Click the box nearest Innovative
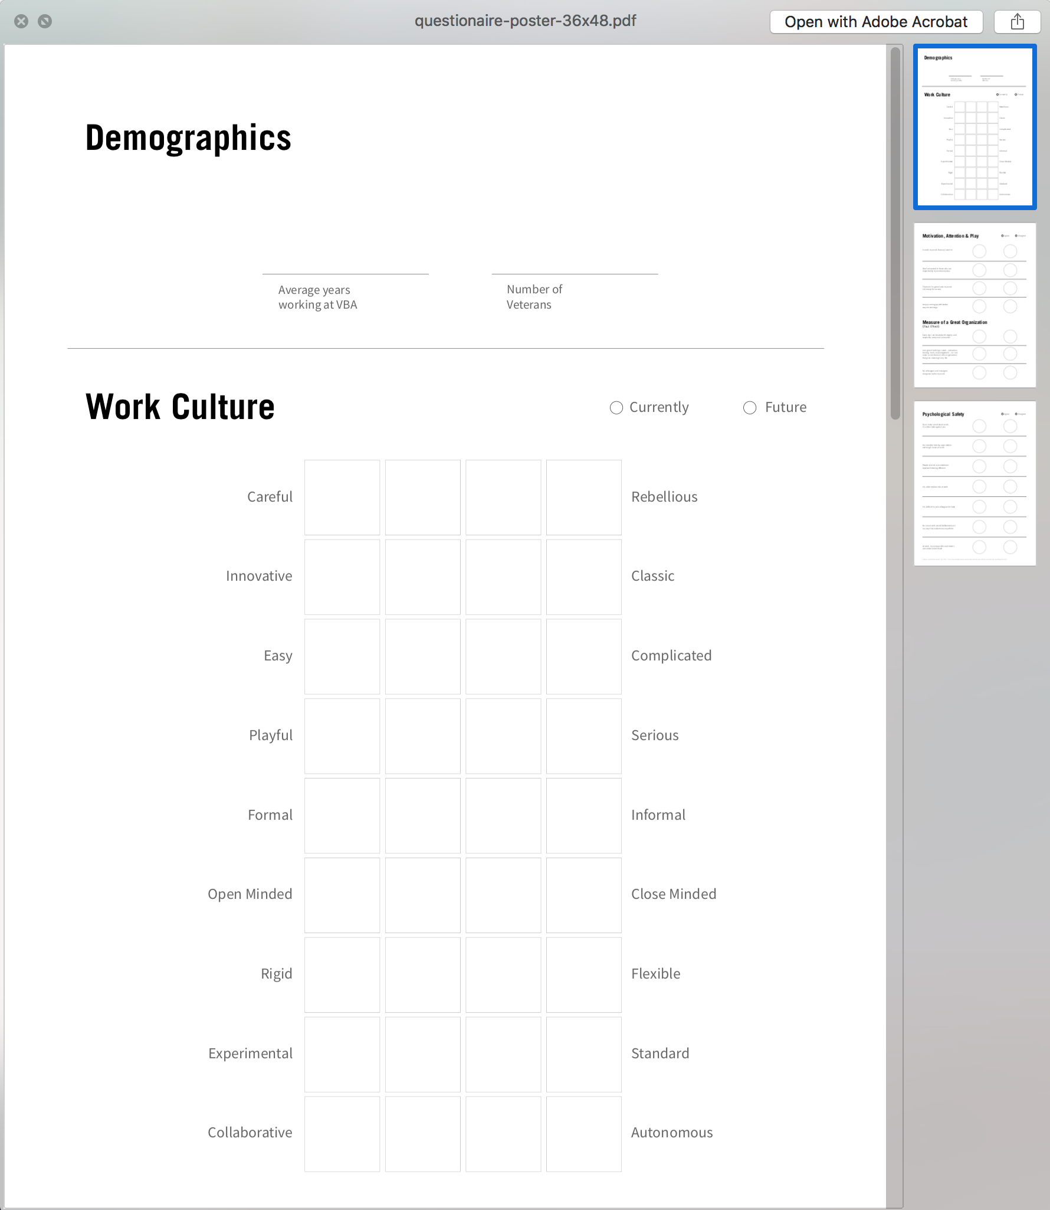 coord(342,577)
